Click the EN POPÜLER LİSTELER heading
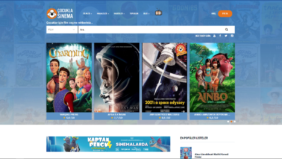Screen dimensions: 282x159 click(194, 138)
